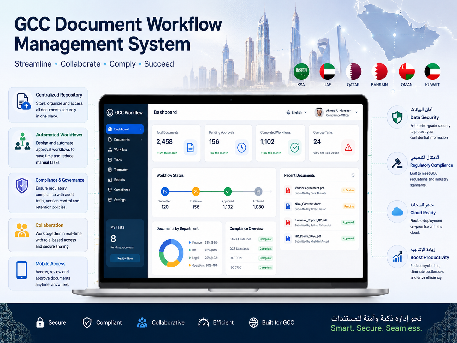Click the Compliant badge for ISO 27001

(266, 268)
